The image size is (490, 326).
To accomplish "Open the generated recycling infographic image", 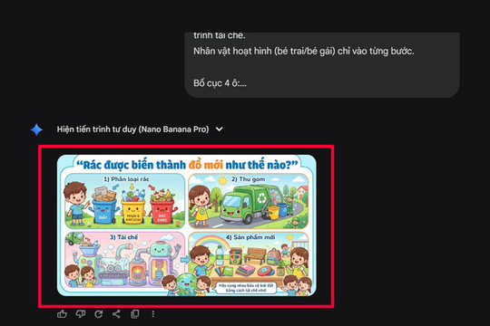I will [x=187, y=225].
